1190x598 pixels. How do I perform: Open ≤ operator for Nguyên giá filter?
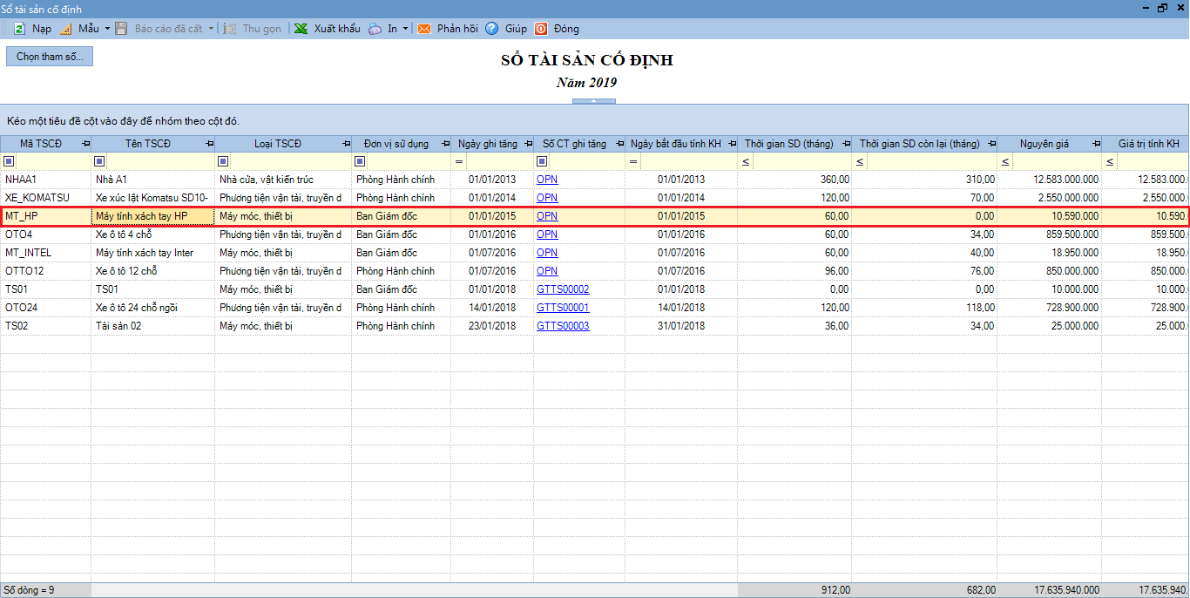point(1005,161)
